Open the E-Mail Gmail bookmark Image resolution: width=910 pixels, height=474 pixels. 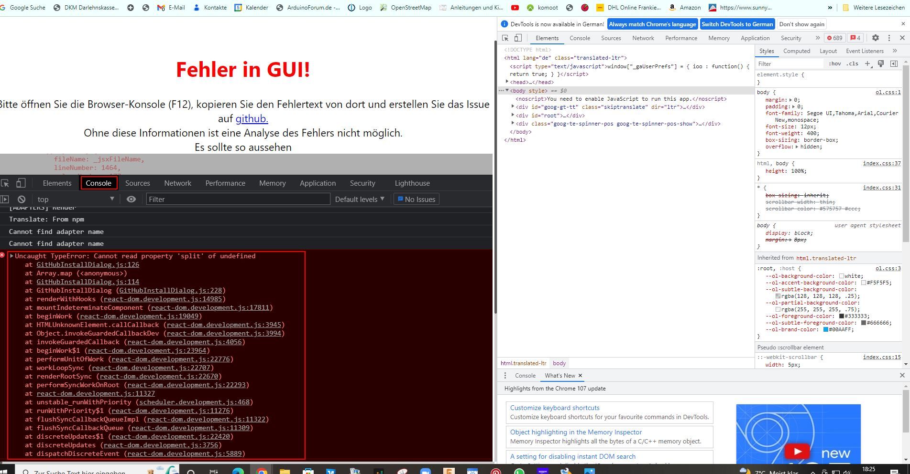coord(171,8)
